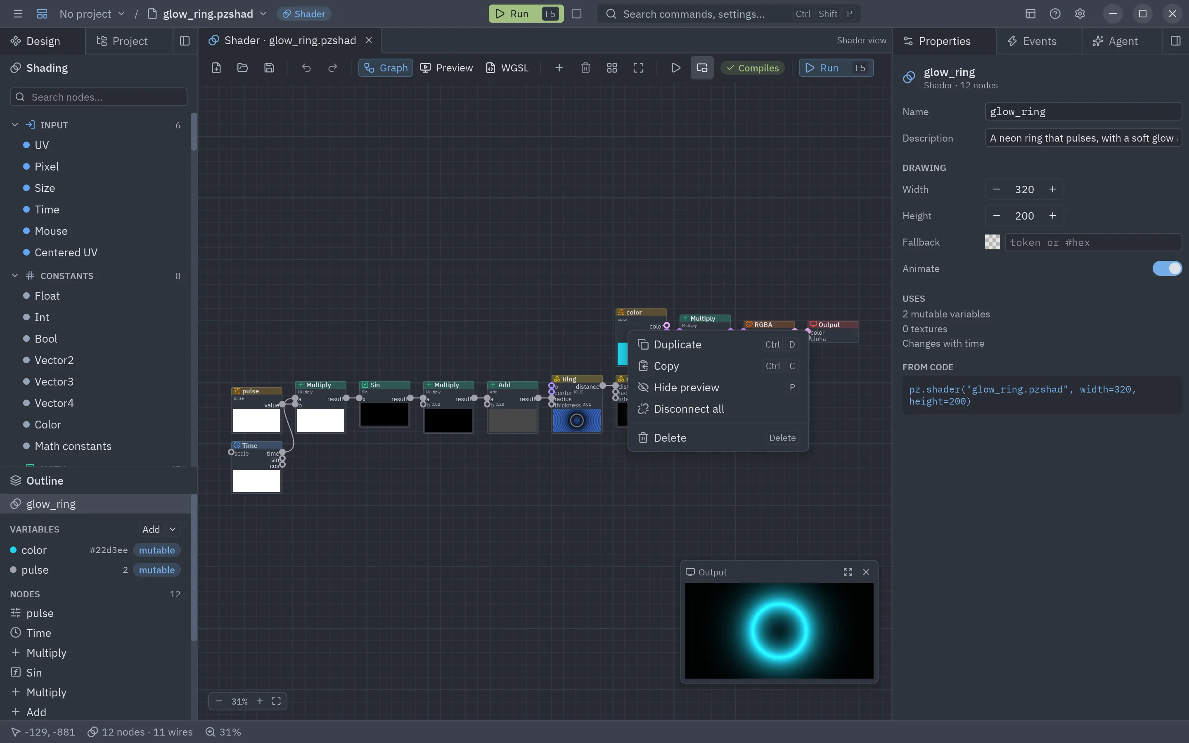
Task: Undo the last graph change
Action: click(x=306, y=68)
